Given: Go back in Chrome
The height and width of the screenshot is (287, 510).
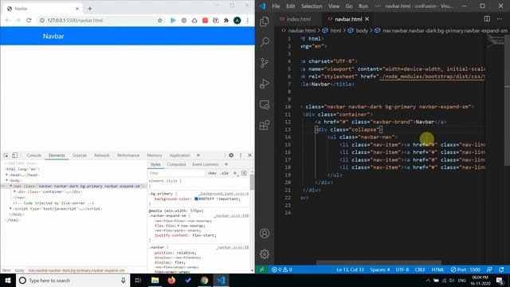Looking at the screenshot, I should (x=7, y=20).
